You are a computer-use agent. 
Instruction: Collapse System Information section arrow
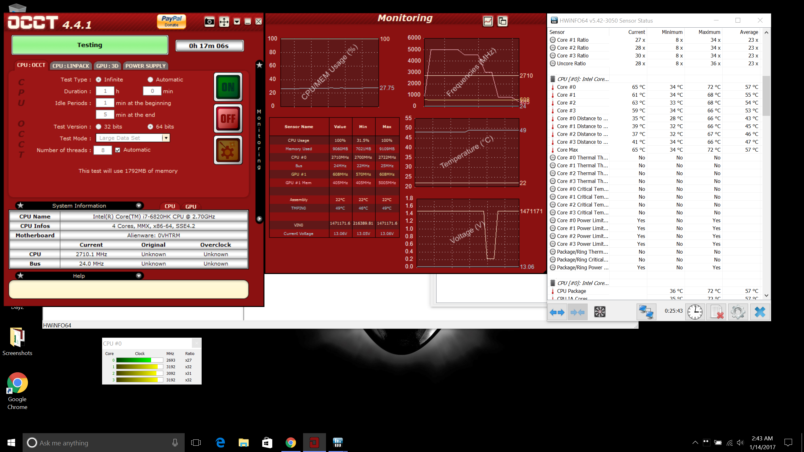point(139,206)
